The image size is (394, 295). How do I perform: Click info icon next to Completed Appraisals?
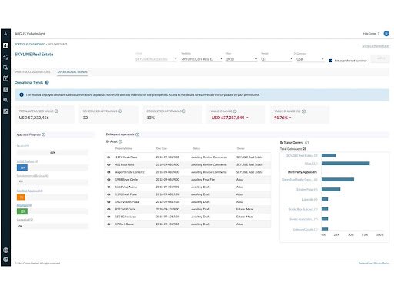coord(184,111)
